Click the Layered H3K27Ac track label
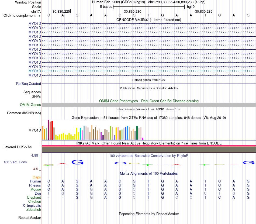This screenshot has width=256, height=224. [x=18, y=147]
